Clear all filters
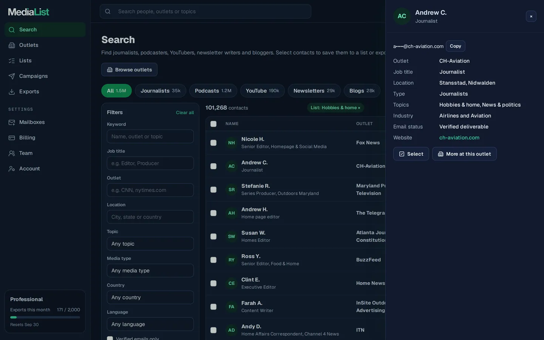544x340 pixels. click(185, 113)
